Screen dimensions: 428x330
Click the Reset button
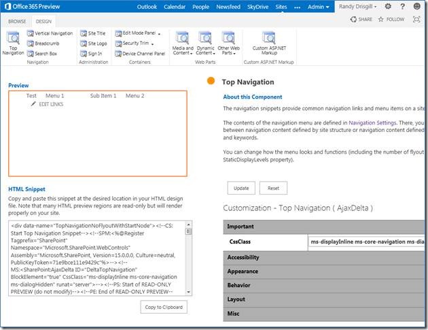tap(273, 188)
